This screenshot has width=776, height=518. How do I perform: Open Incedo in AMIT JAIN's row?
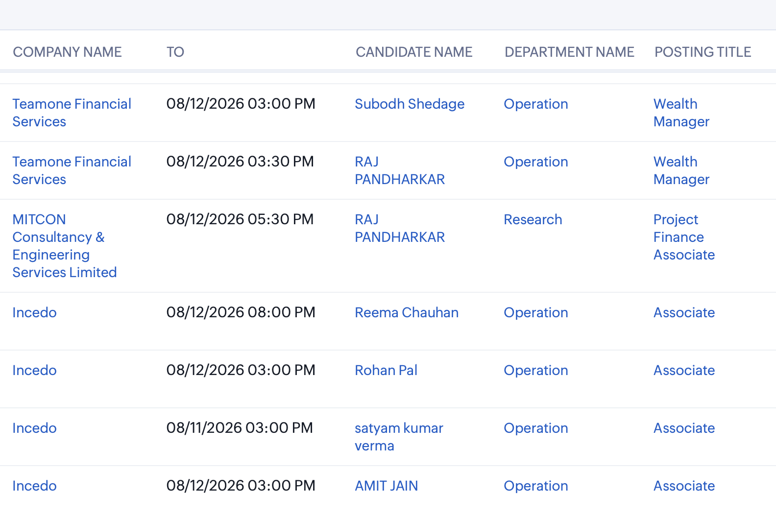34,486
